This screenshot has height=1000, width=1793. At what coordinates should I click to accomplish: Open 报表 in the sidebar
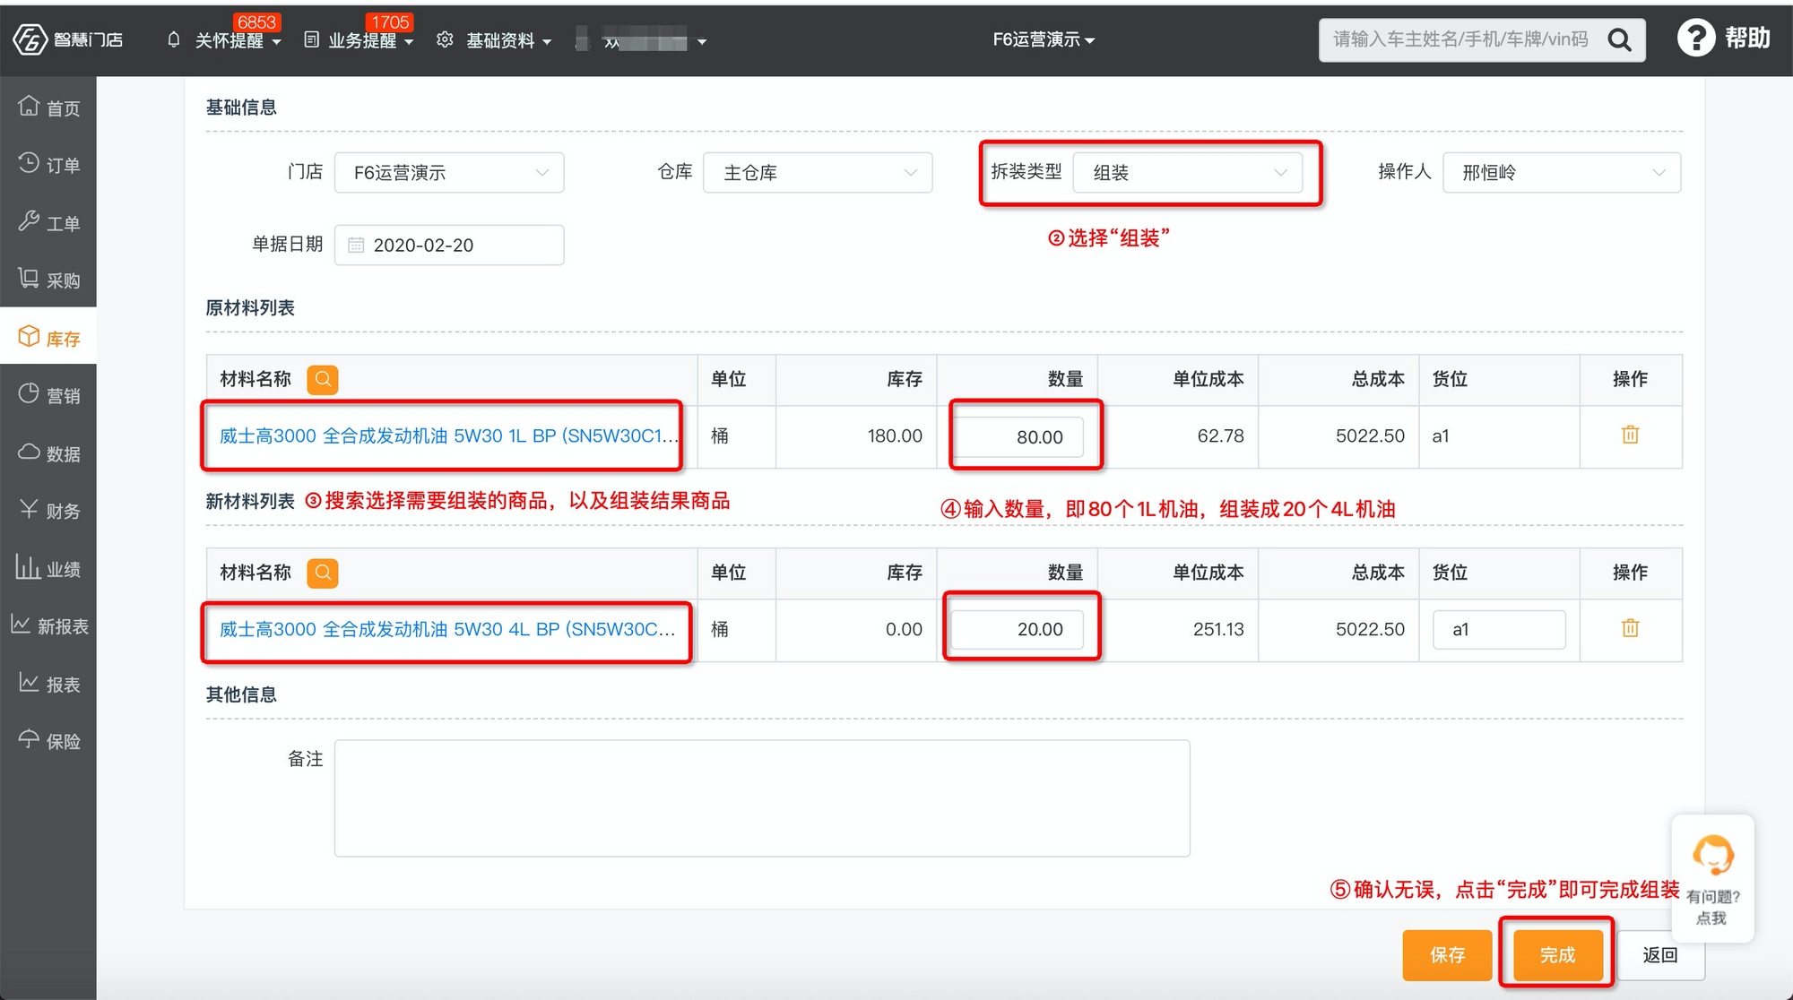(x=49, y=684)
